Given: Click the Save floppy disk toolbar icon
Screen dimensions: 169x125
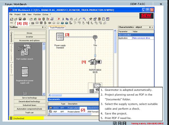Looking at the screenshot, I should [x=20, y=19].
